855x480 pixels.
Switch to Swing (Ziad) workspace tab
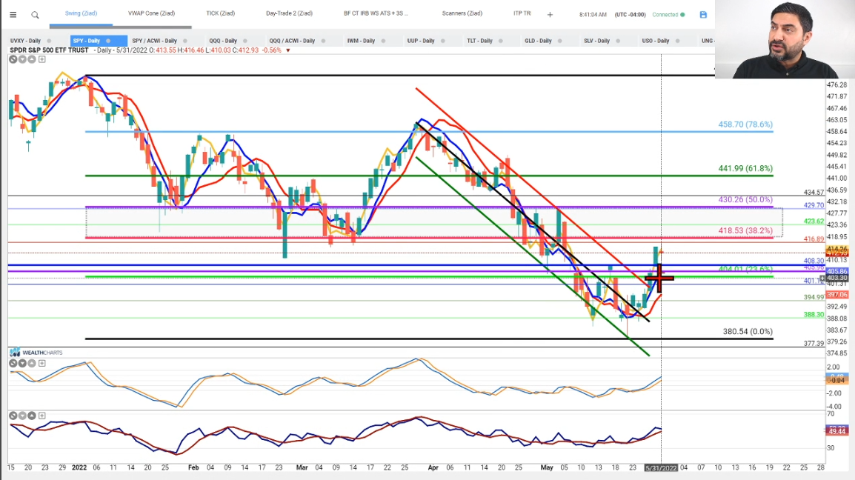81,13
